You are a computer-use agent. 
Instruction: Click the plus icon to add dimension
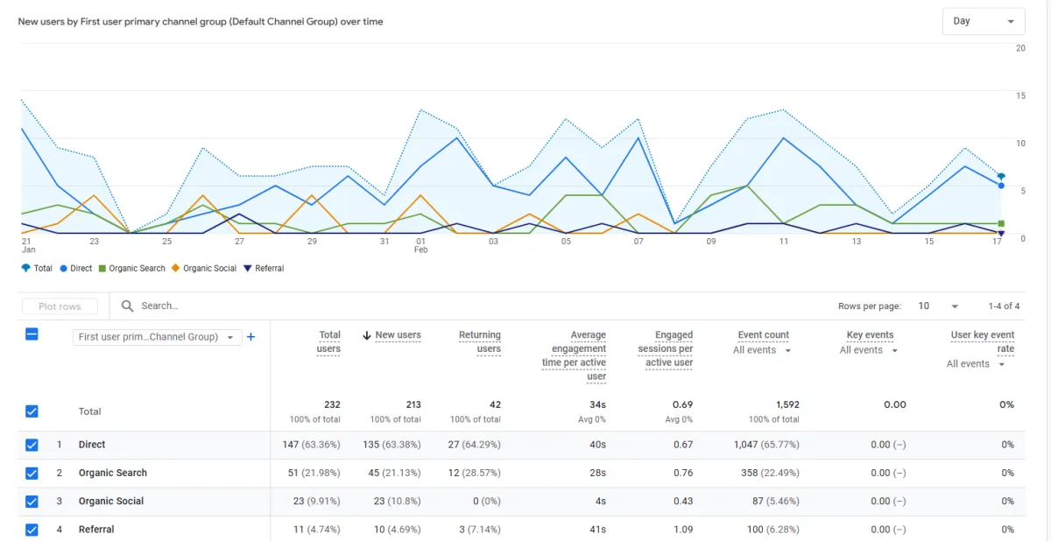click(x=250, y=337)
